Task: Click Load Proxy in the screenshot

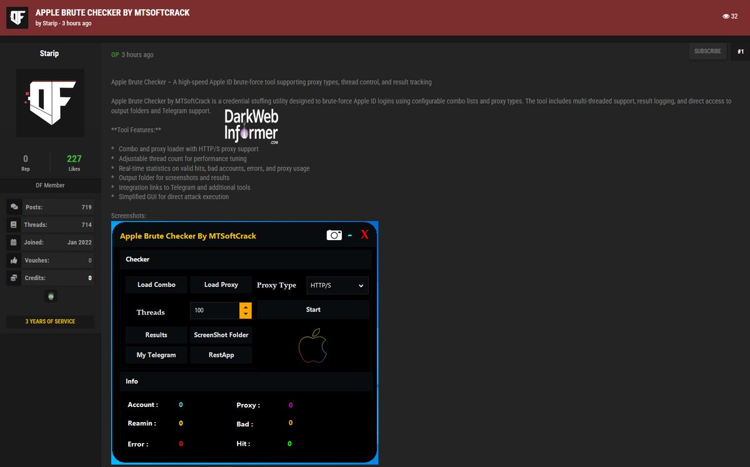Action: (x=221, y=284)
